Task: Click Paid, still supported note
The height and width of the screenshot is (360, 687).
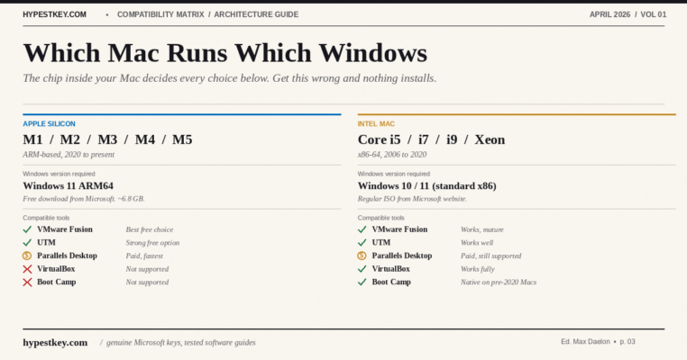Action: tap(490, 256)
